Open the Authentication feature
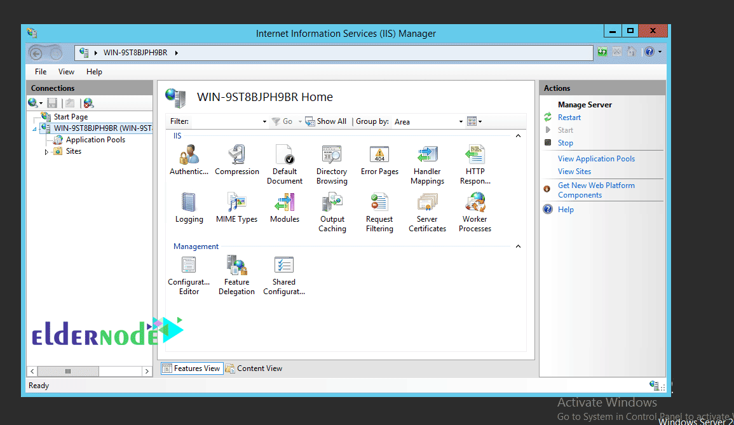 (189, 160)
